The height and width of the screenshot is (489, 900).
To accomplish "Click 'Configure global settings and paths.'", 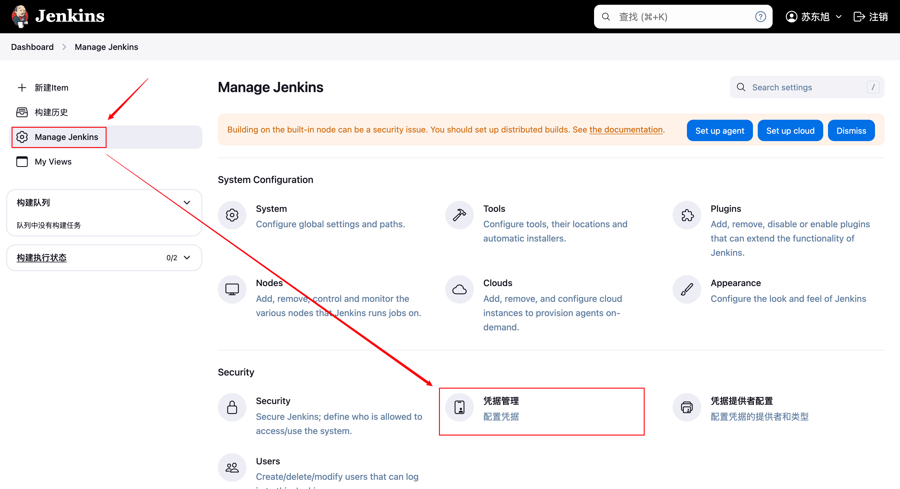I will point(330,224).
